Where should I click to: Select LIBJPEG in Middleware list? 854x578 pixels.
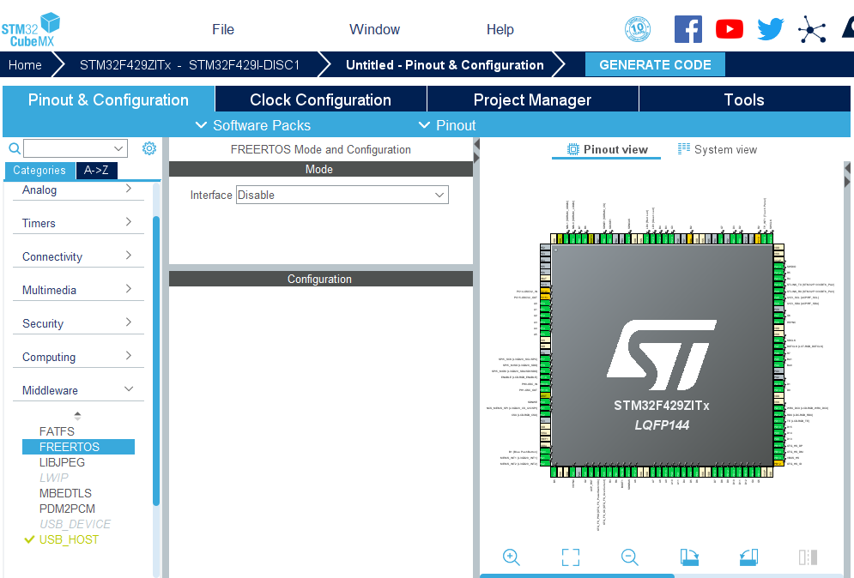62,462
